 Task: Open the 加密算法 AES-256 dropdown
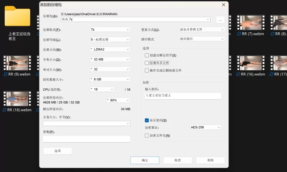click(x=206, y=127)
